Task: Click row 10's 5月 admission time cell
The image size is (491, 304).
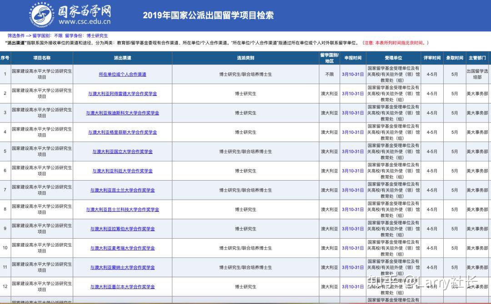Action: coord(455,248)
